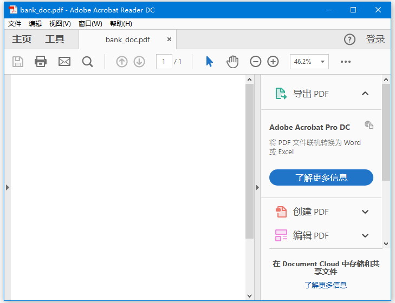
Task: Click the 导出 PDF label
Action: coord(311,94)
